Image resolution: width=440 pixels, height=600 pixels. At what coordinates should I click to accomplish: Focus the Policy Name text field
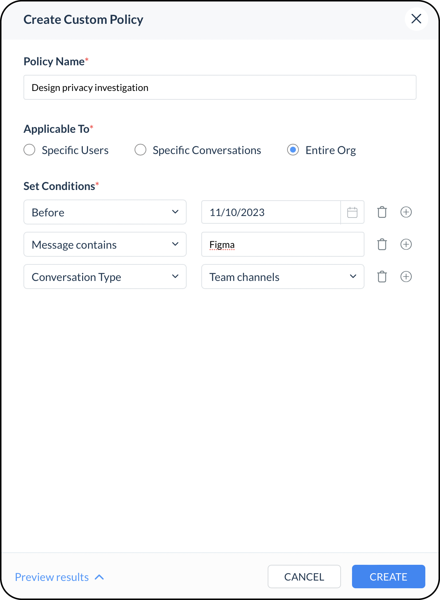220,87
